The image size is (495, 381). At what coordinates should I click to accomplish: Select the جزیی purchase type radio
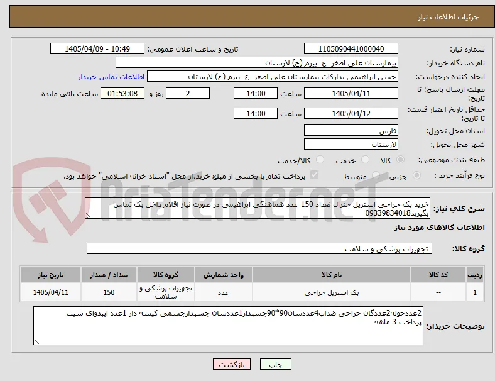[416, 175]
